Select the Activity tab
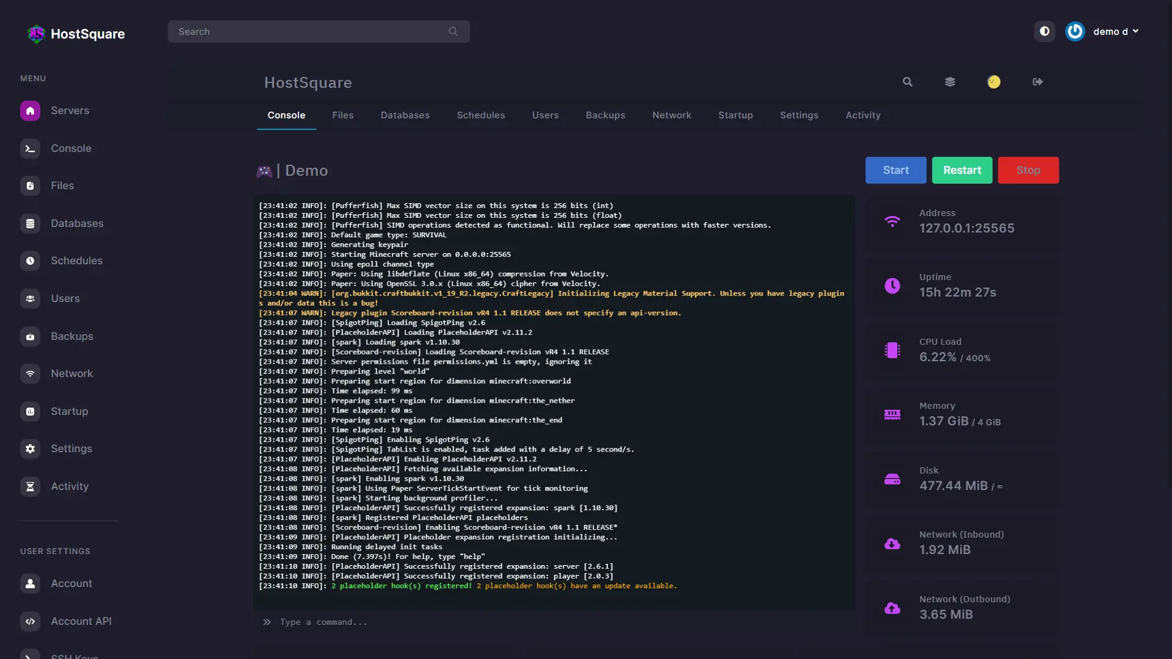Image resolution: width=1172 pixels, height=659 pixels. [863, 115]
